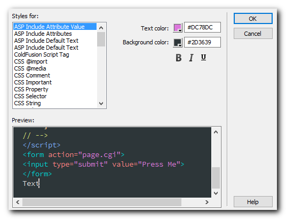Select CSS Comment style
The image size is (286, 219).
click(x=55, y=75)
